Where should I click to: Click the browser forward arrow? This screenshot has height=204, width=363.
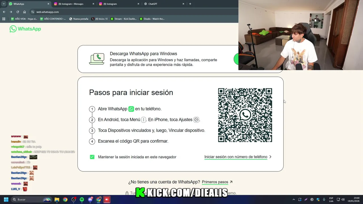pos(11,12)
